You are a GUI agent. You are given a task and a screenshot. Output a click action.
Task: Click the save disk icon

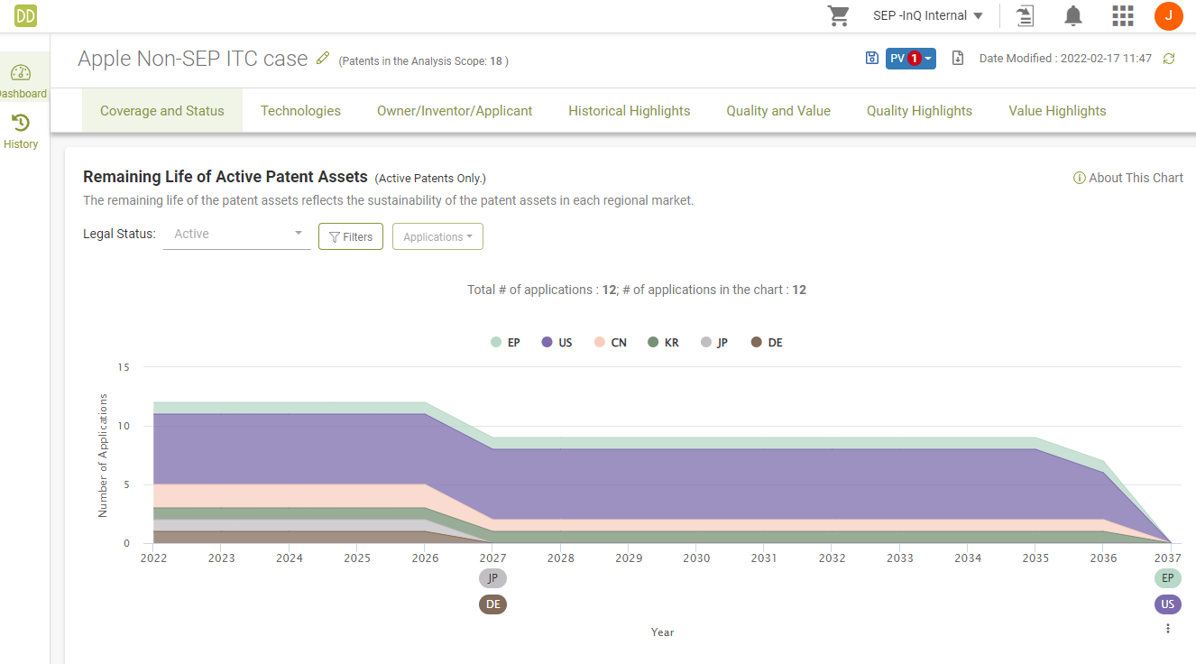[871, 58]
